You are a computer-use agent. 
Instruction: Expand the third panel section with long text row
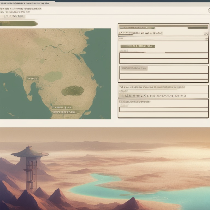click(x=152, y=87)
